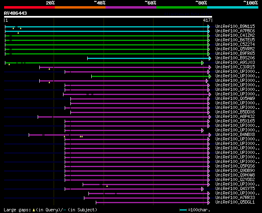The width and height of the screenshot is (262, 213).
Task: Select the UniRef100_C3XR15 label
Action: click(x=235, y=67)
